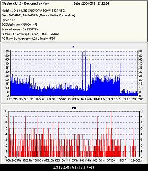Click PI x-axis label 80796h

(x=39, y=99)
